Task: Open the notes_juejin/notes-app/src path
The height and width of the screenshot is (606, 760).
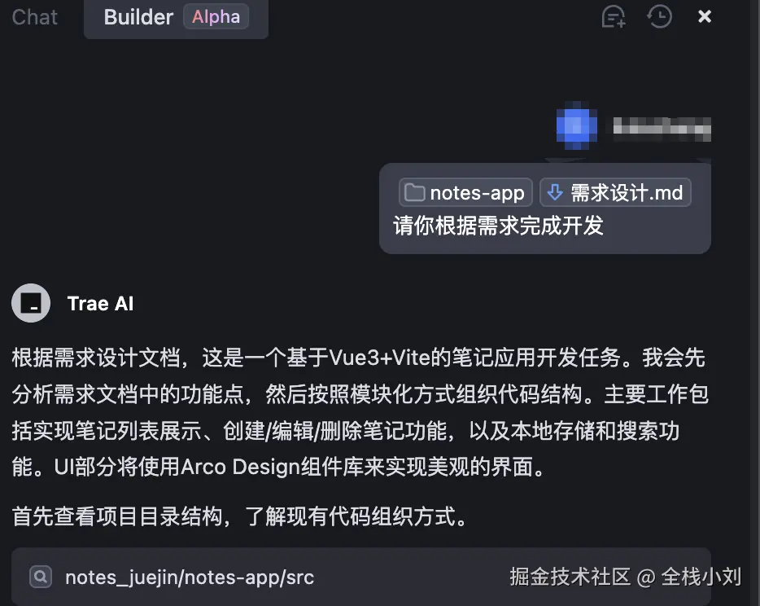Action: point(190,577)
